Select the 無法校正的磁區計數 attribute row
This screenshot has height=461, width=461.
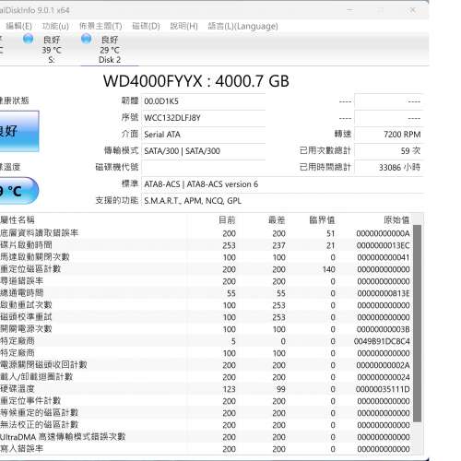(x=206, y=425)
